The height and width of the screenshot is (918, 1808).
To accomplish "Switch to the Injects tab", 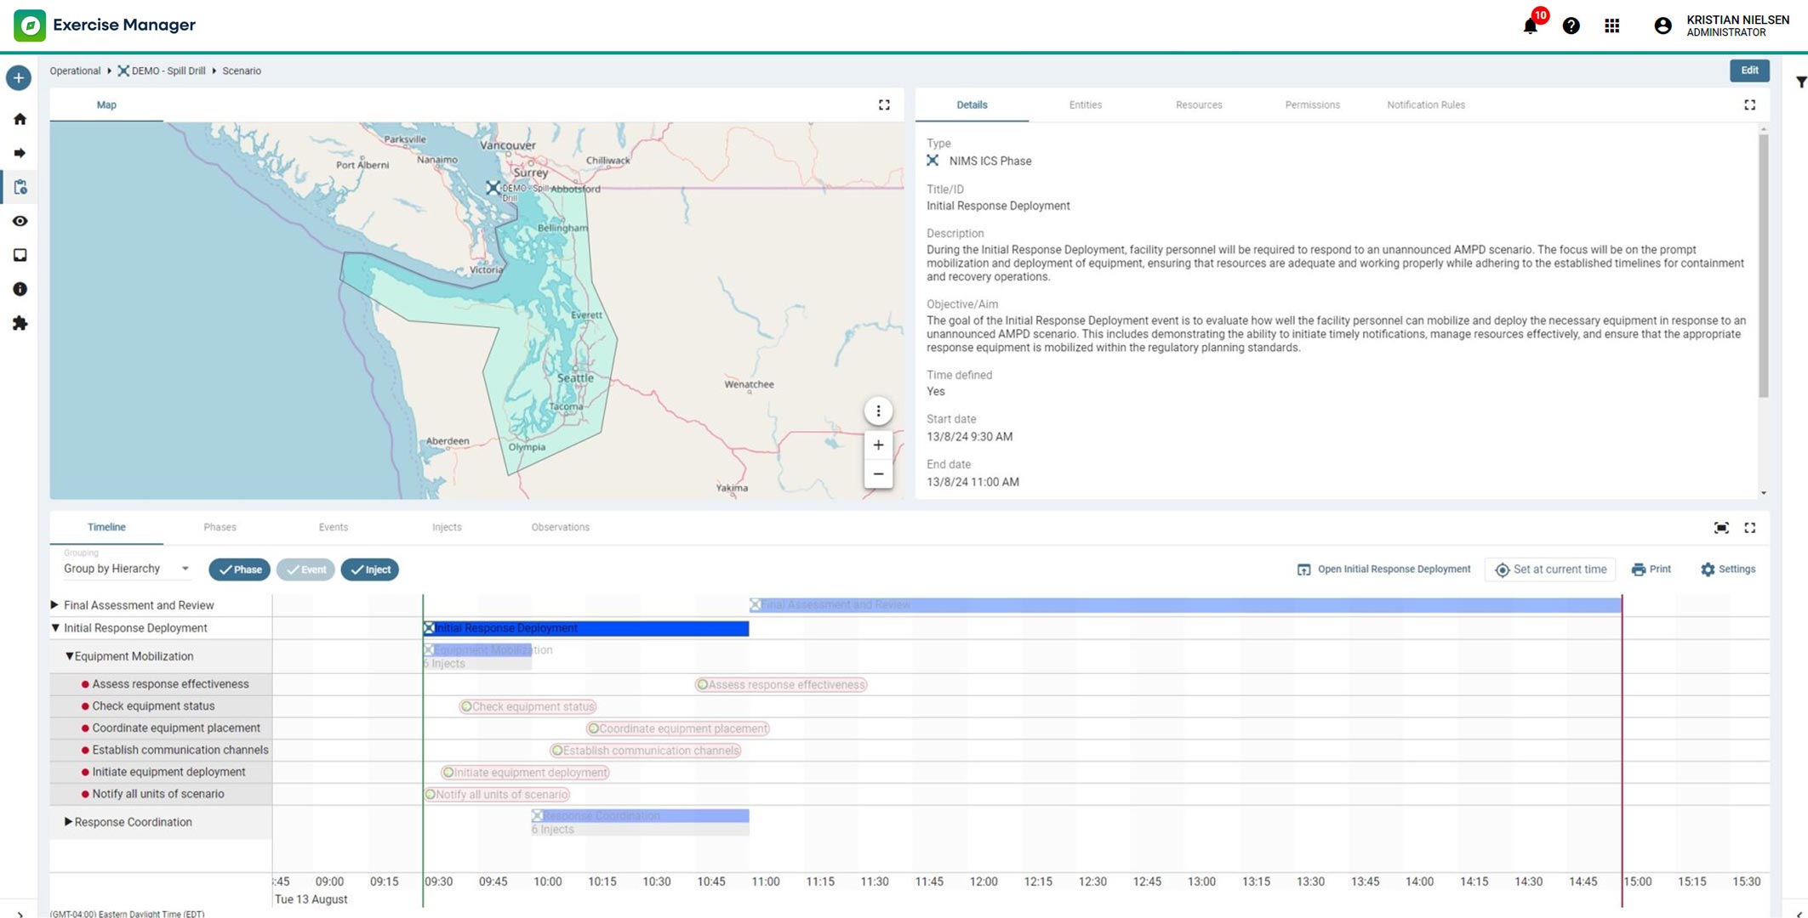I will click(x=447, y=527).
